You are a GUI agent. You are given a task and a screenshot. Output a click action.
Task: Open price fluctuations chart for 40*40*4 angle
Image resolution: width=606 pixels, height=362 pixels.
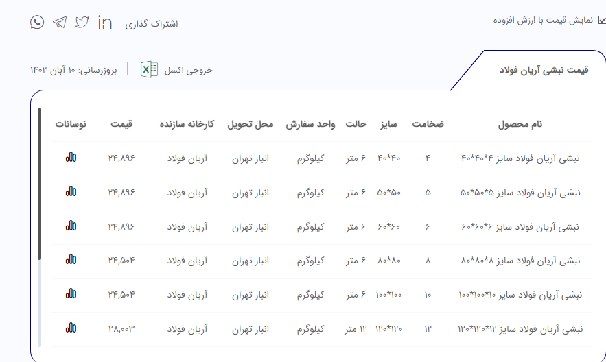pyautogui.click(x=71, y=158)
